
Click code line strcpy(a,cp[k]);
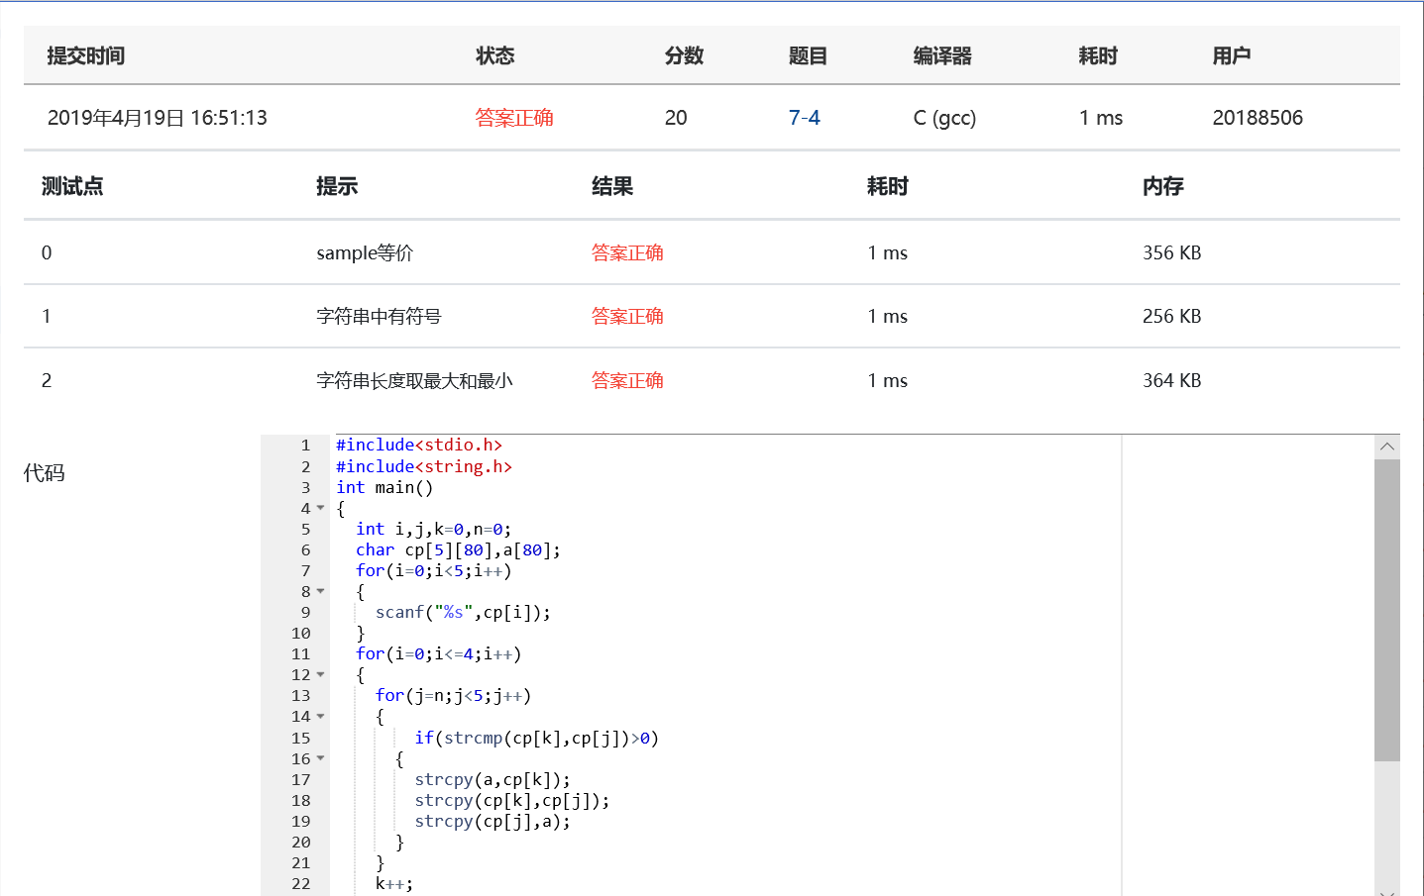pyautogui.click(x=493, y=779)
